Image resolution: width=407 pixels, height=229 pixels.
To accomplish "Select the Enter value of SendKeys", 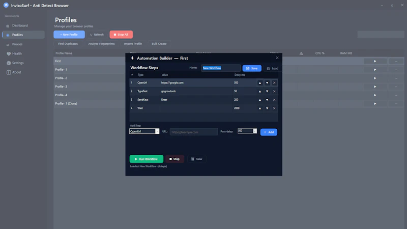I will pos(164,100).
